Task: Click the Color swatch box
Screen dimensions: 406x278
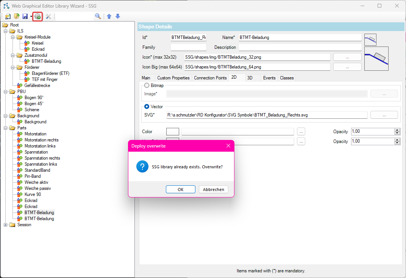Action: click(x=173, y=132)
